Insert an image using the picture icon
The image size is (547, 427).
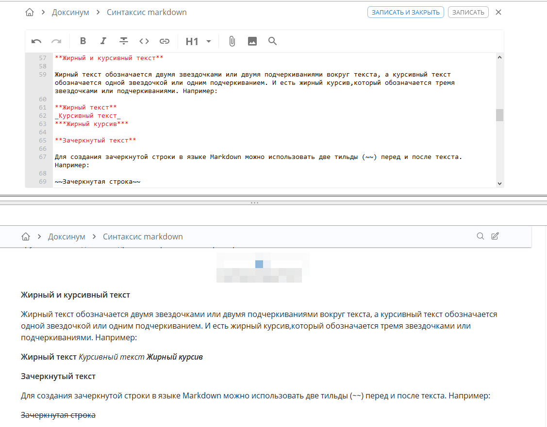coord(252,41)
